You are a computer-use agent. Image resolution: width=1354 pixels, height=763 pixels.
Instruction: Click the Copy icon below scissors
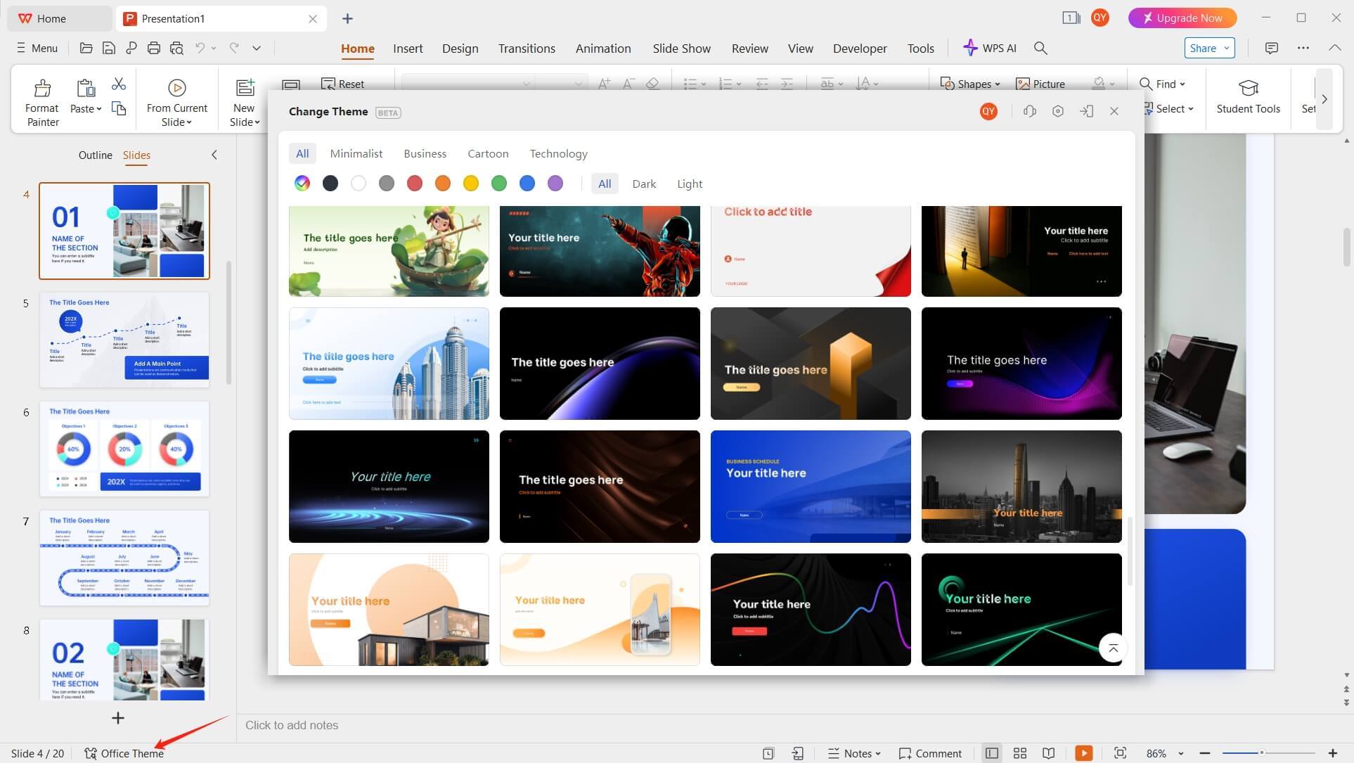119,108
